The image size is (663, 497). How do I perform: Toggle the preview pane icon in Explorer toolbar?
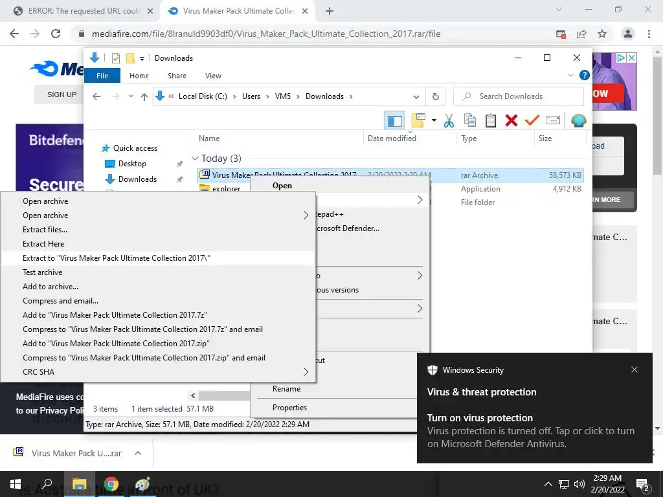tap(394, 121)
